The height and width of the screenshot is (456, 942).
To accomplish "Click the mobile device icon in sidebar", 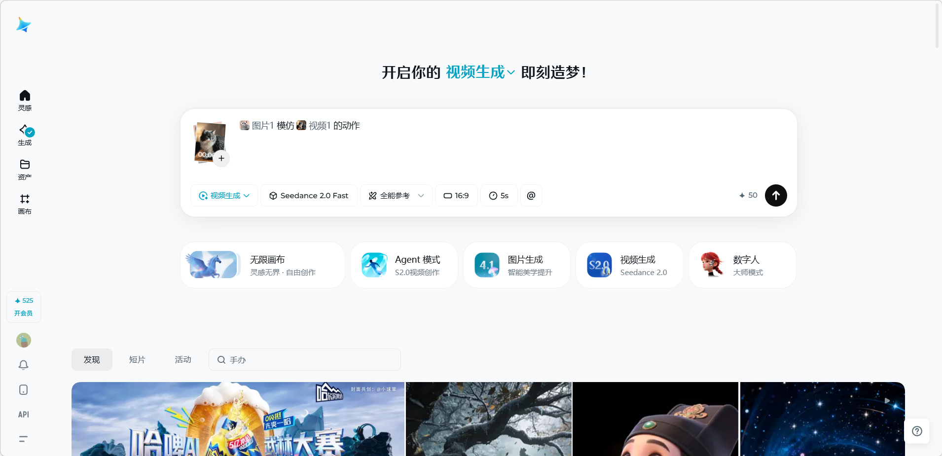I will coord(24,390).
